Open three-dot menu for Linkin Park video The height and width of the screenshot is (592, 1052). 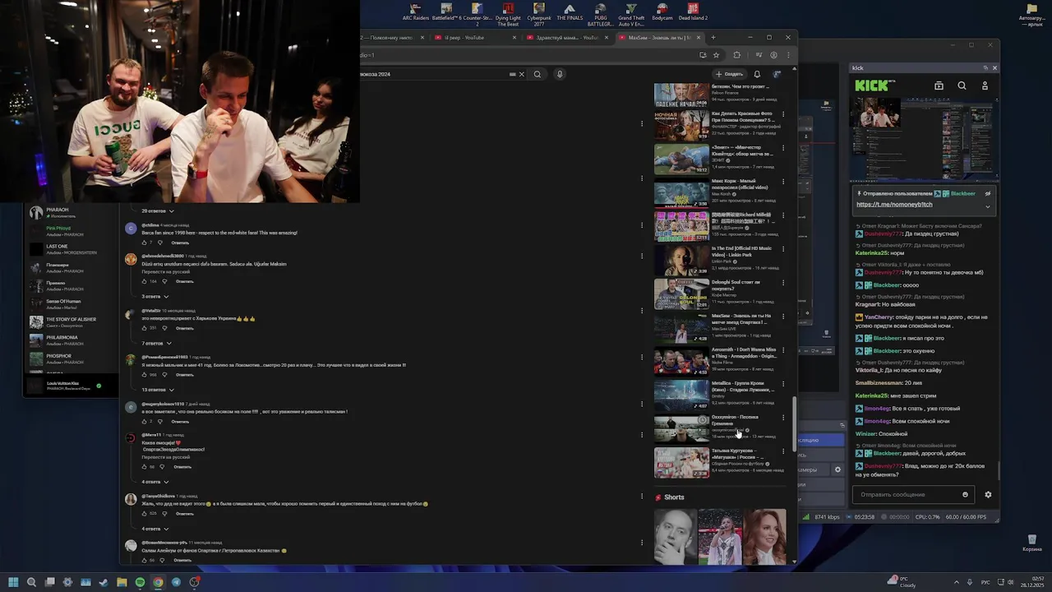point(782,249)
